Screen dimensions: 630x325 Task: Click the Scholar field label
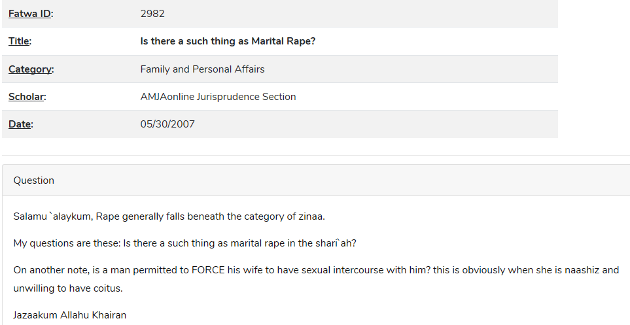click(x=27, y=97)
